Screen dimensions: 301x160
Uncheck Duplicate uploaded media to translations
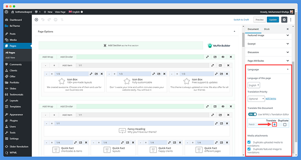(249, 142)
